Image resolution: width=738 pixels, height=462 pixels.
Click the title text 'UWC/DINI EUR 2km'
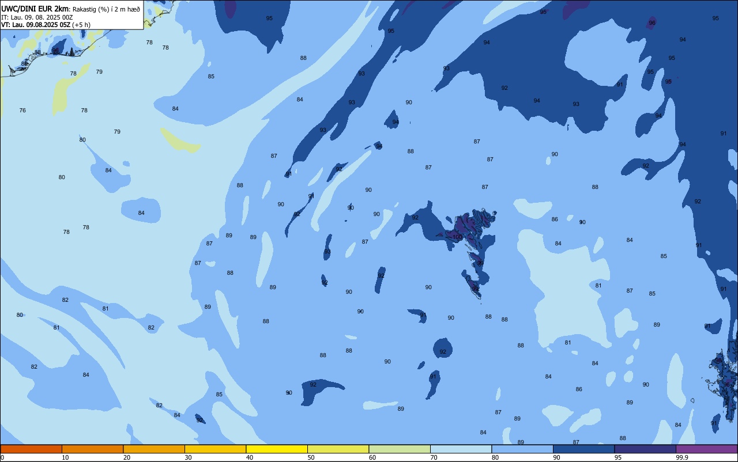point(35,9)
